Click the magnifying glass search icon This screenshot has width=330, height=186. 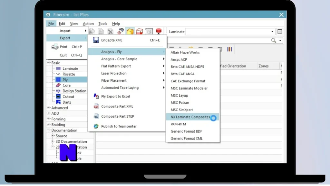pos(274,40)
